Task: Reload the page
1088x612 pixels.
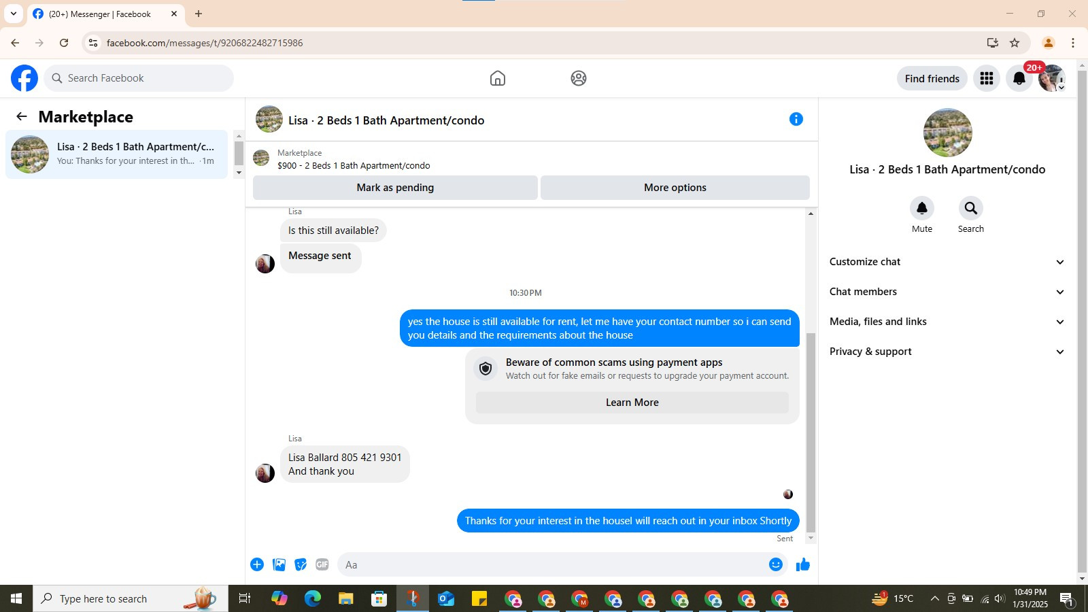Action: (x=64, y=43)
